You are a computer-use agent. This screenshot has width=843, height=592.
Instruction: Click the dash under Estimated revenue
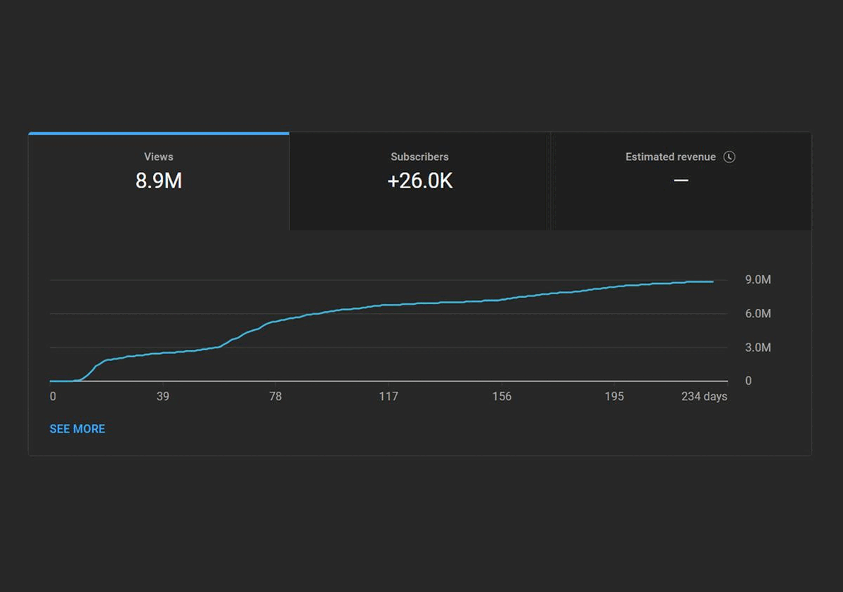(681, 181)
